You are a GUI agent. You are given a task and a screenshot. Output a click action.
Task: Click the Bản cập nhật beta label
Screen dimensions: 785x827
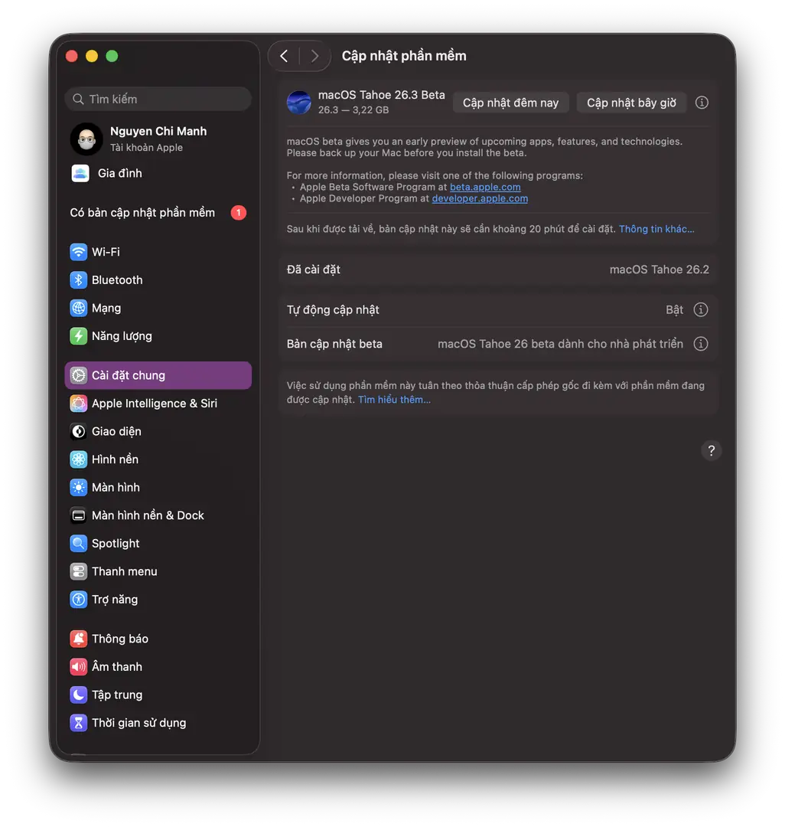pyautogui.click(x=334, y=344)
